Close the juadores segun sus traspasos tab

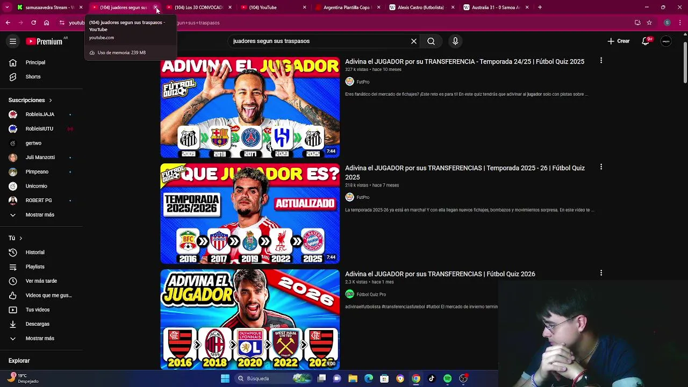click(x=155, y=8)
